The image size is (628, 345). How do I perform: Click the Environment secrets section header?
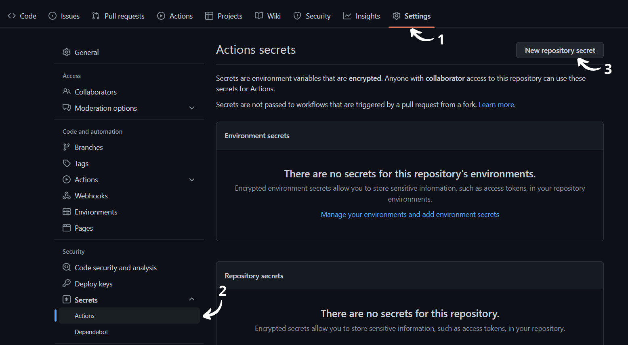(257, 136)
